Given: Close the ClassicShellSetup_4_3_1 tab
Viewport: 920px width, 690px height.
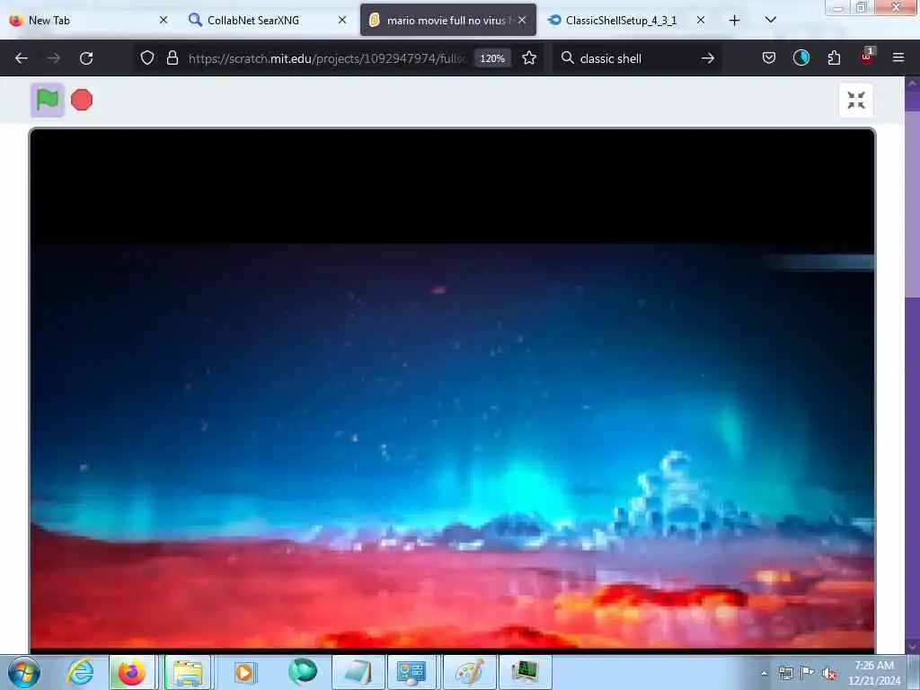Looking at the screenshot, I should click(701, 20).
